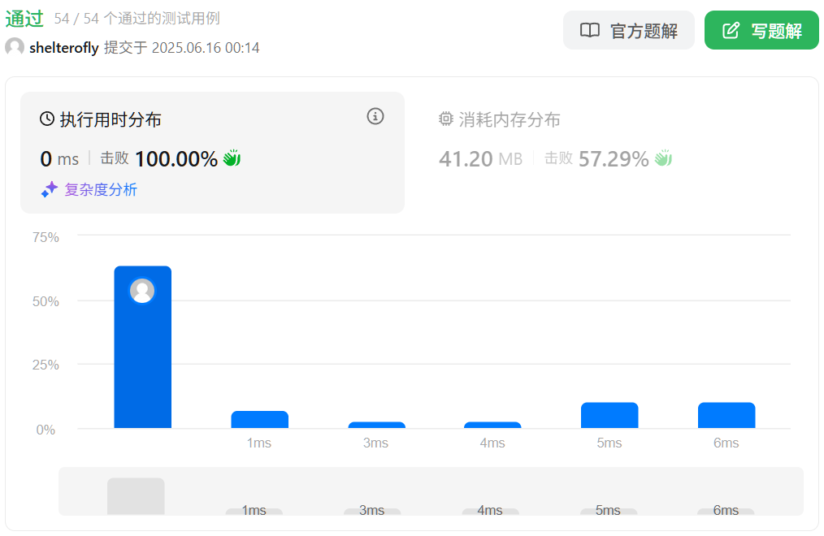Screen dimensions: 824x536
Task: Click the sparkle icon next to 复杂度分析
Action: pyautogui.click(x=50, y=189)
